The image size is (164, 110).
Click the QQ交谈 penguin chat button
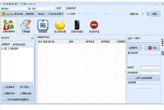[x=8, y=14]
